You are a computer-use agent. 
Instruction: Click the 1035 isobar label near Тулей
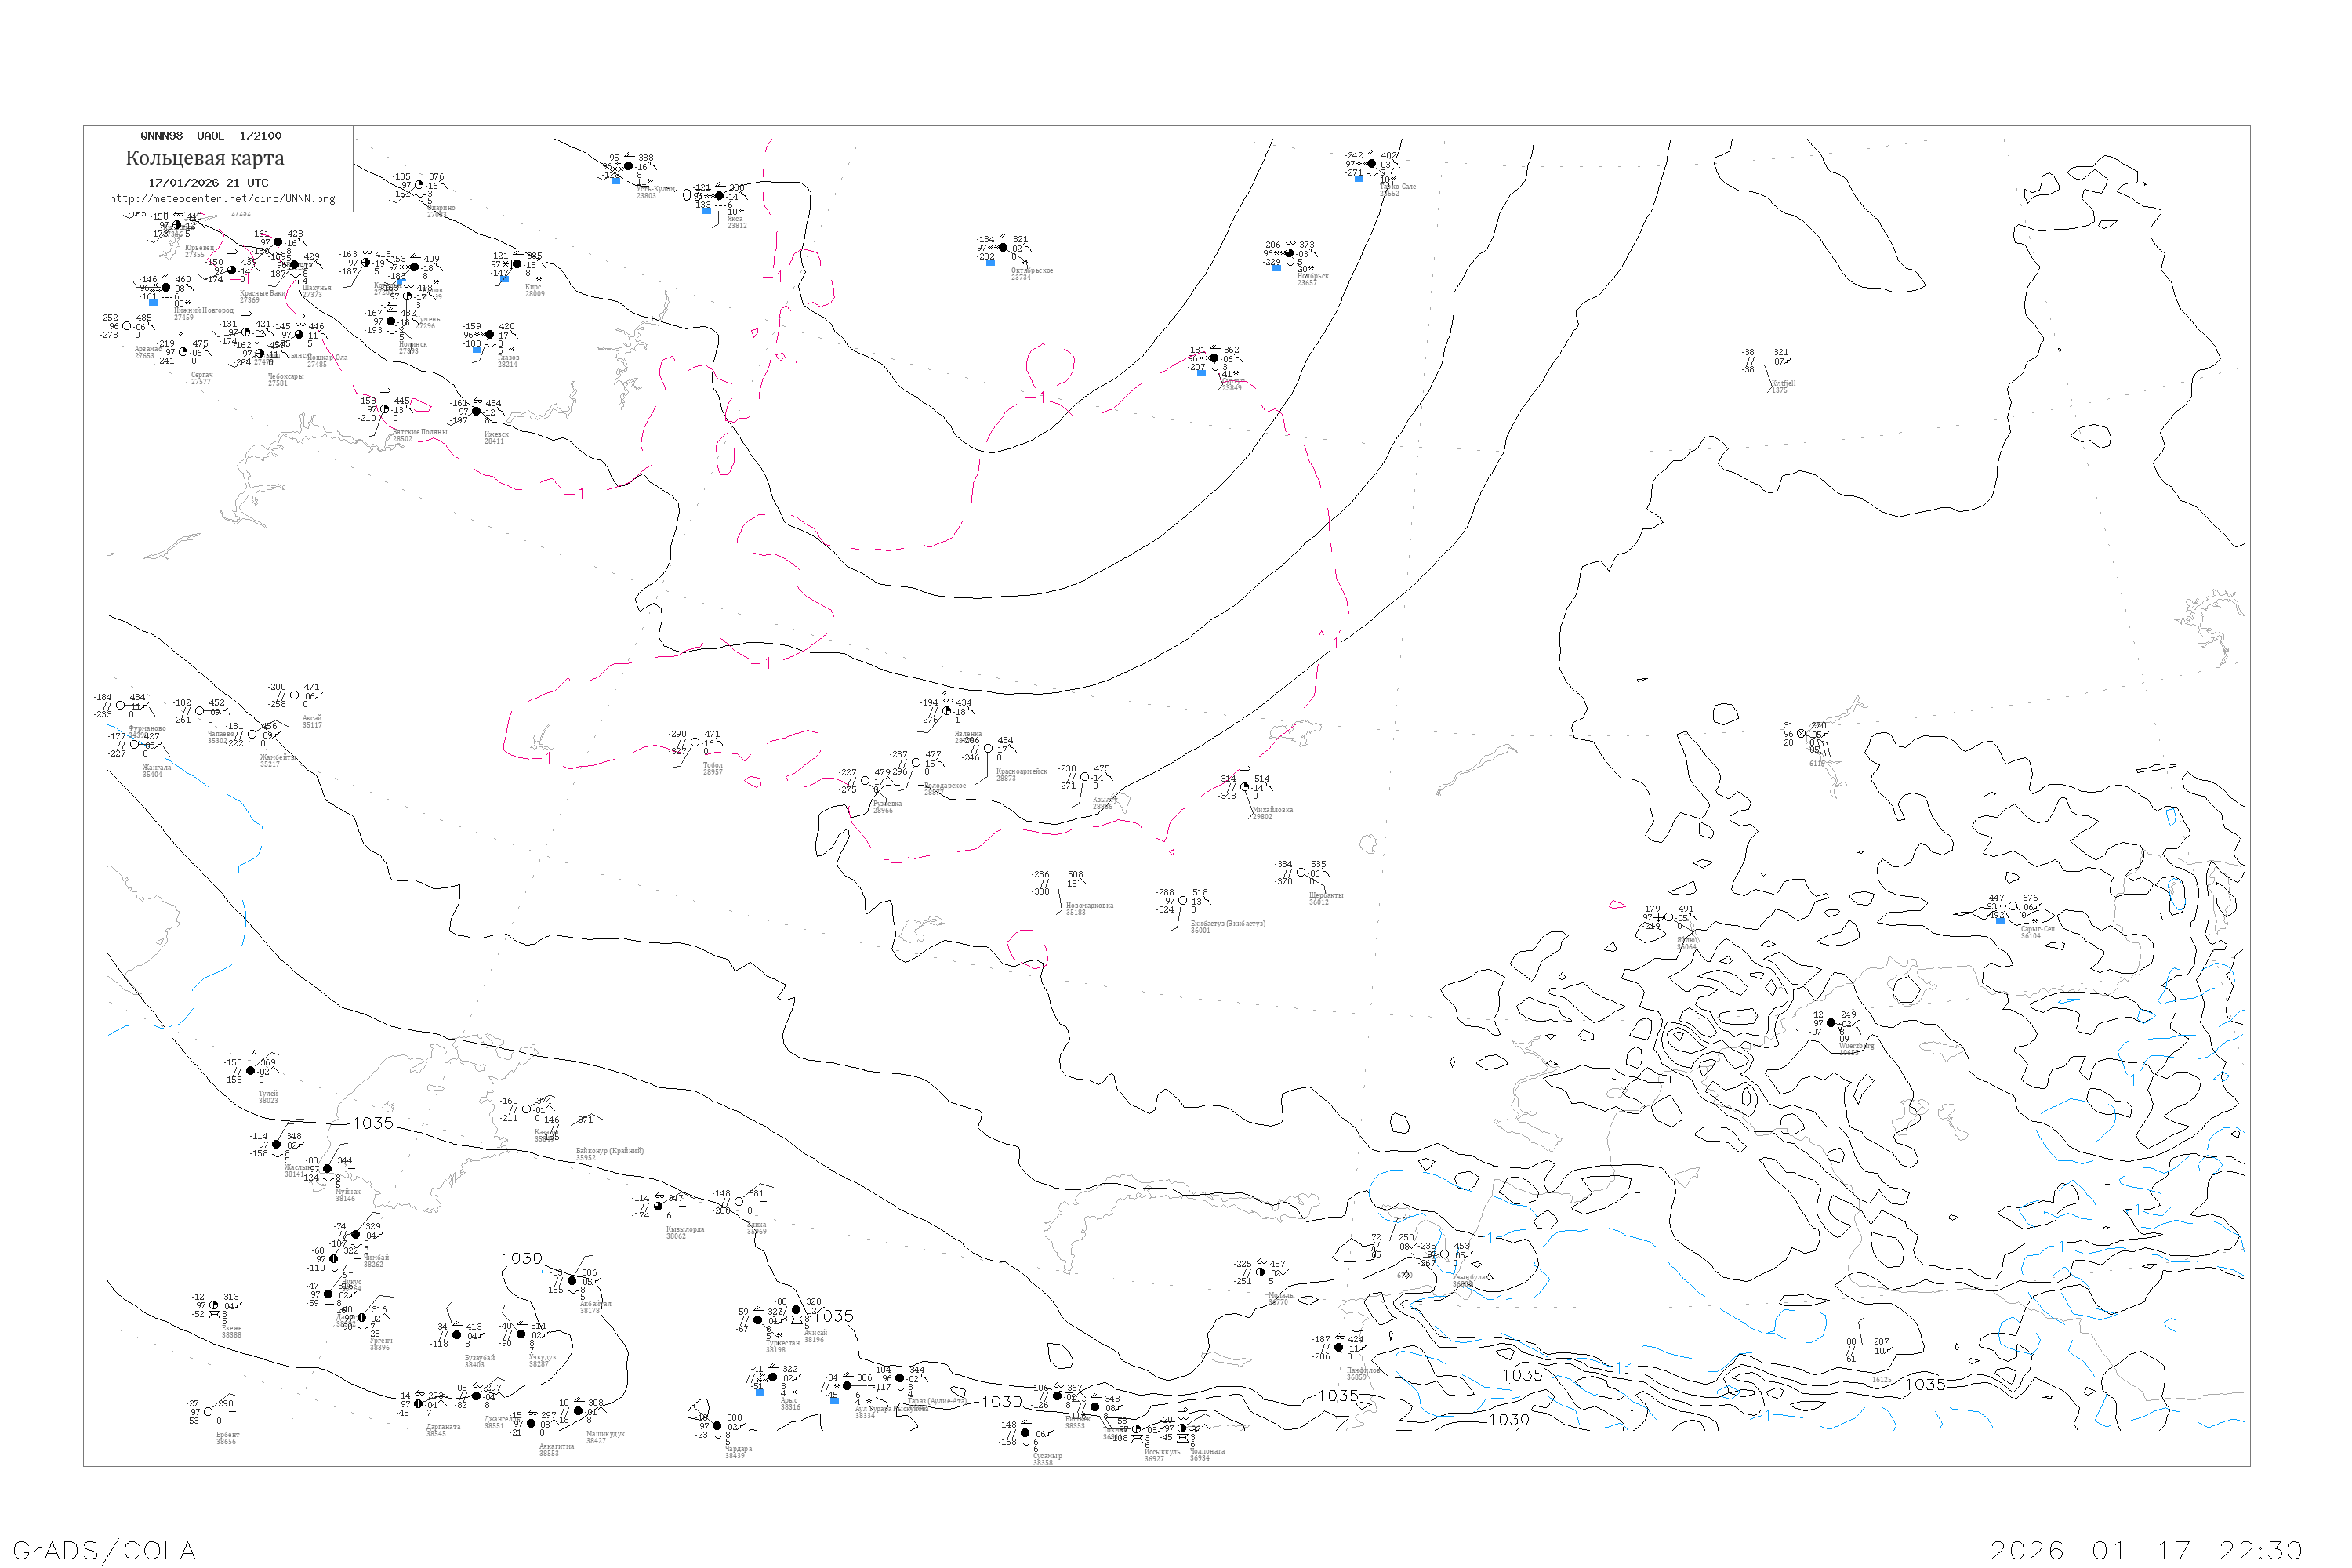[x=373, y=1124]
